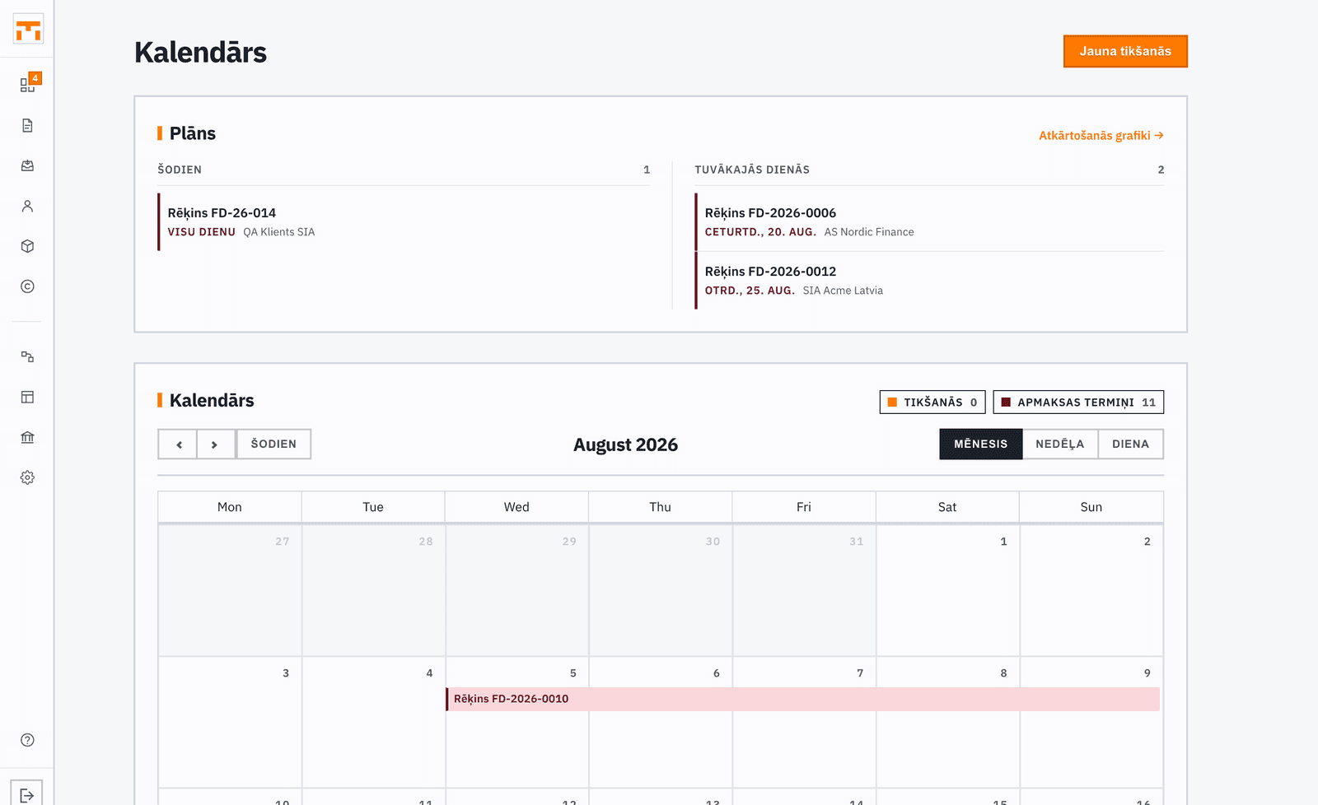Select the Mon column header
The height and width of the screenshot is (805, 1318).
click(x=230, y=507)
